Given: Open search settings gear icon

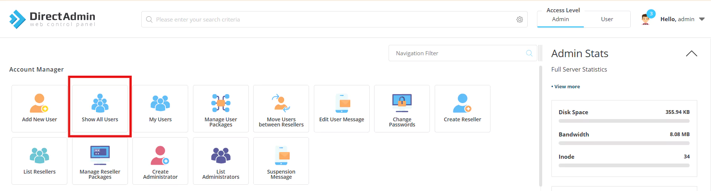Looking at the screenshot, I should pyautogui.click(x=519, y=20).
